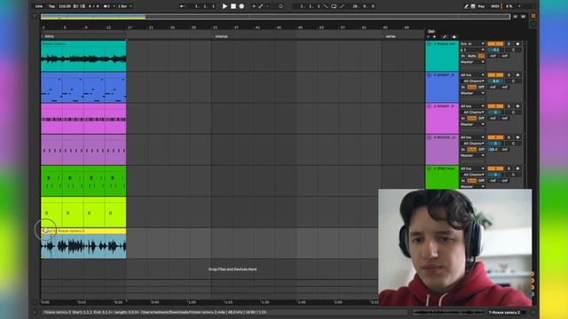
Task: Open track 1 input channel dropdown
Action: coord(472,50)
